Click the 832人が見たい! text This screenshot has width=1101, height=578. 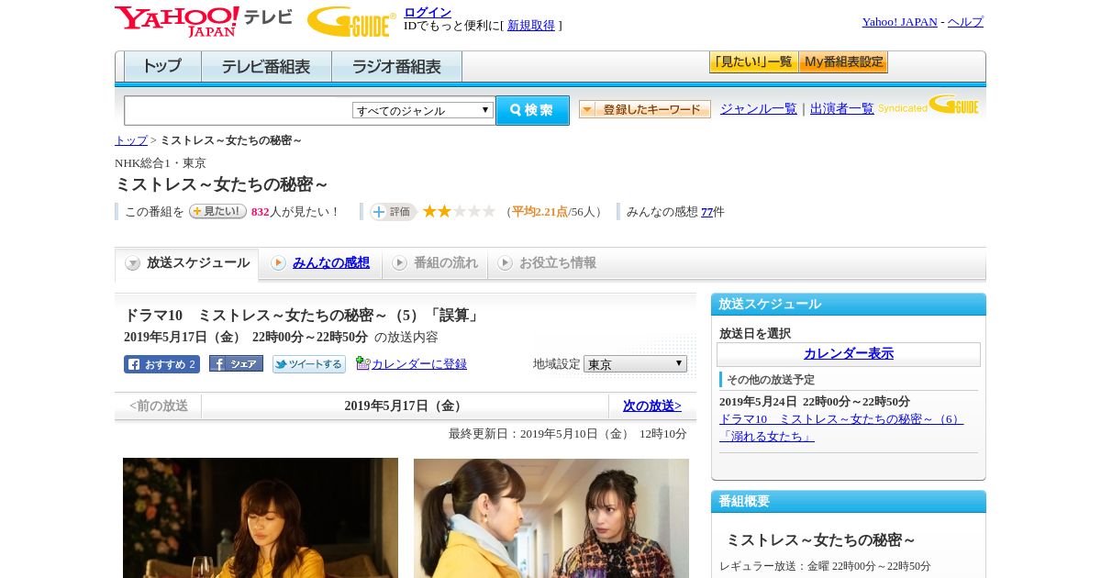click(295, 212)
